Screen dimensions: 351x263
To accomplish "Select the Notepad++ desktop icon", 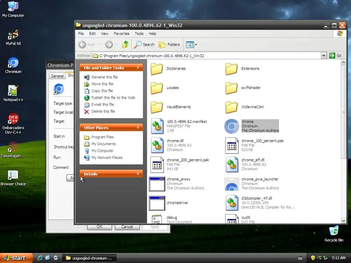I will (13, 93).
